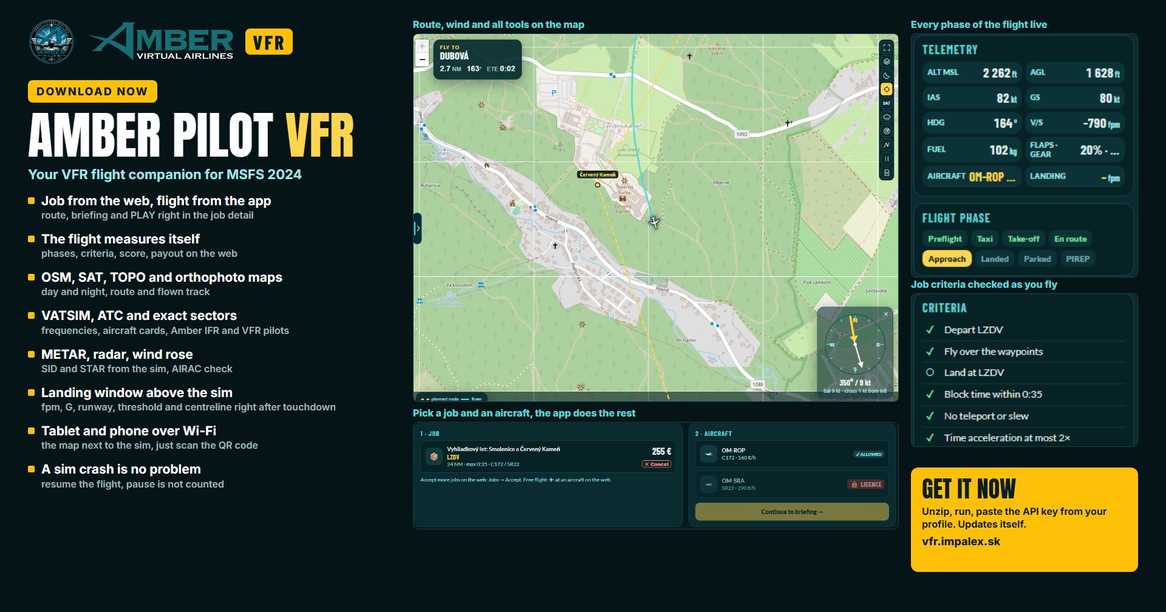Click the OM-ROP aircraft icon

[709, 454]
